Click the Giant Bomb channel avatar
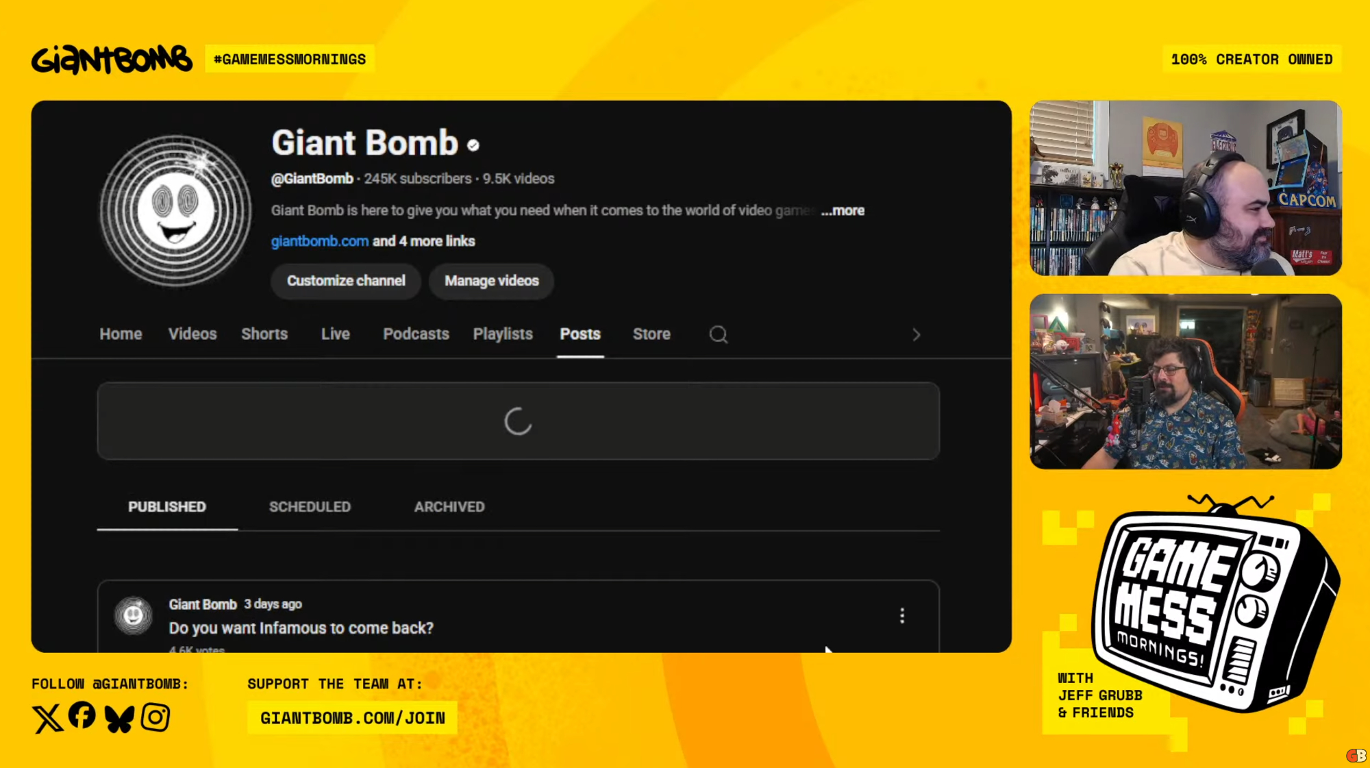Image resolution: width=1370 pixels, height=768 pixels. (175, 210)
